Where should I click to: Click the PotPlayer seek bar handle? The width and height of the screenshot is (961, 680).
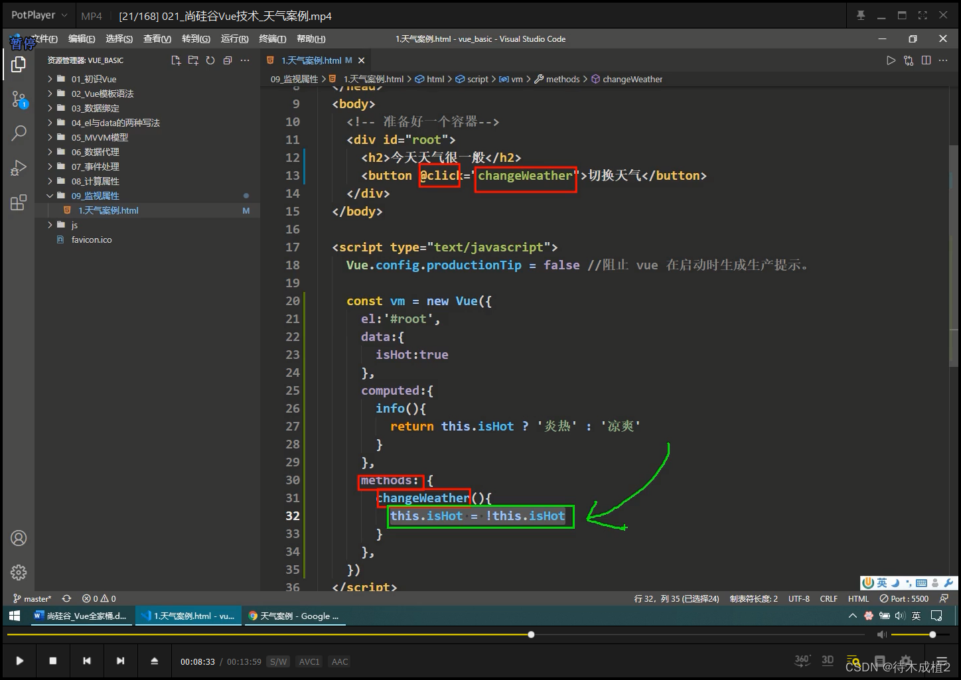pos(531,635)
